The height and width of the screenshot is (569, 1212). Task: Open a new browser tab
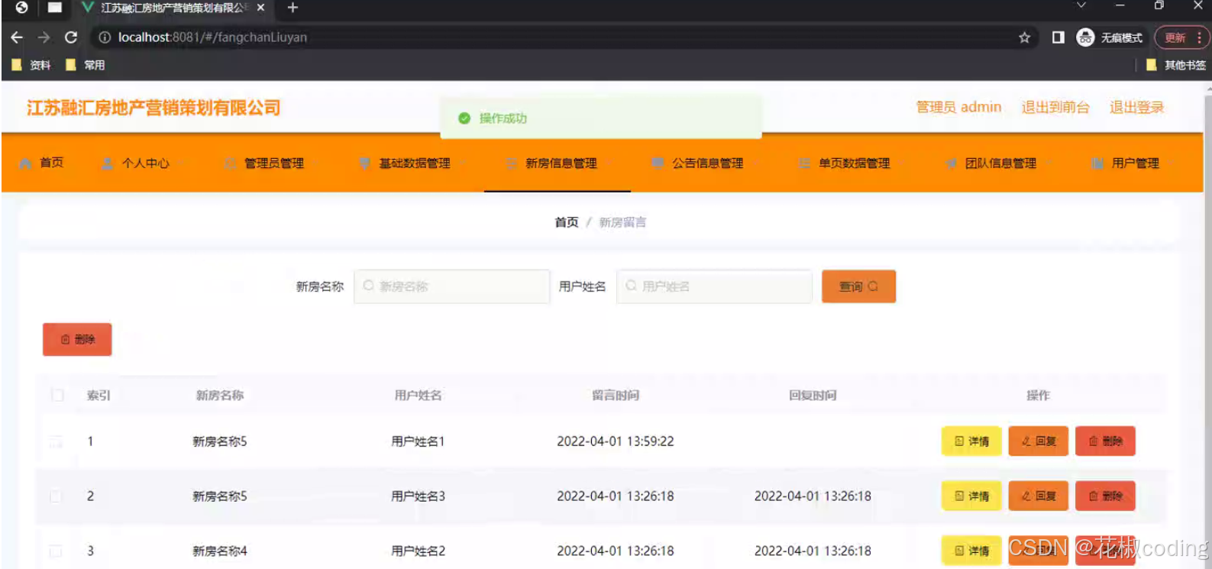click(x=292, y=8)
